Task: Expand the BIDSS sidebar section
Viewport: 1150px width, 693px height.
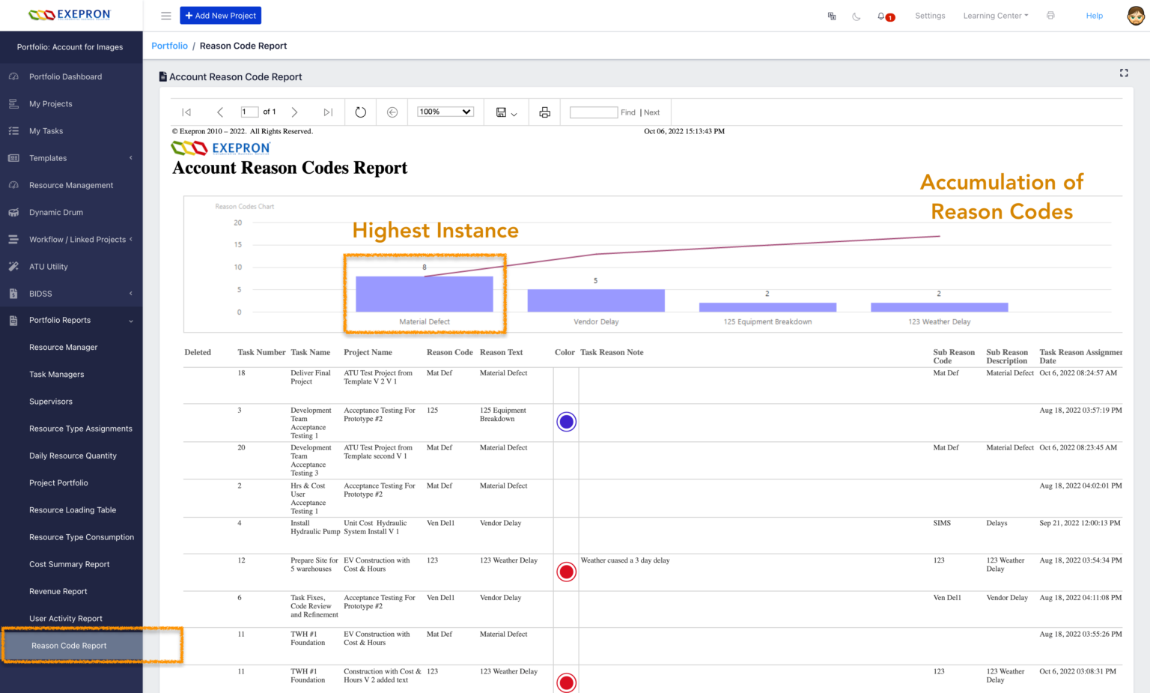Action: click(42, 293)
